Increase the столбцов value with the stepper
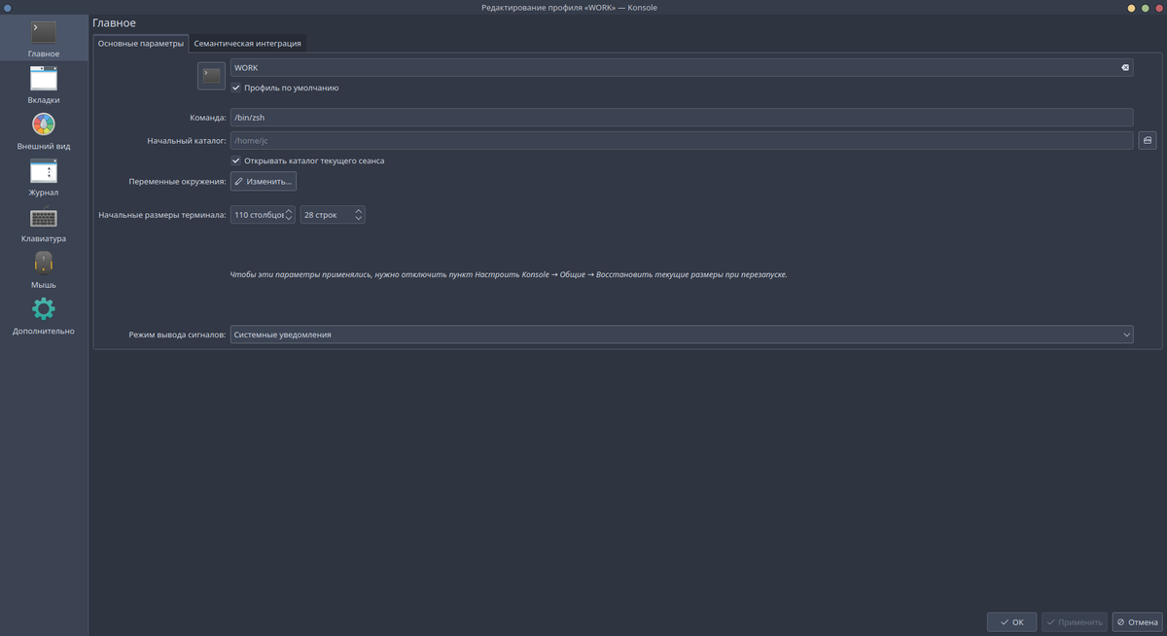Screen dimensions: 1167x636 point(289,210)
